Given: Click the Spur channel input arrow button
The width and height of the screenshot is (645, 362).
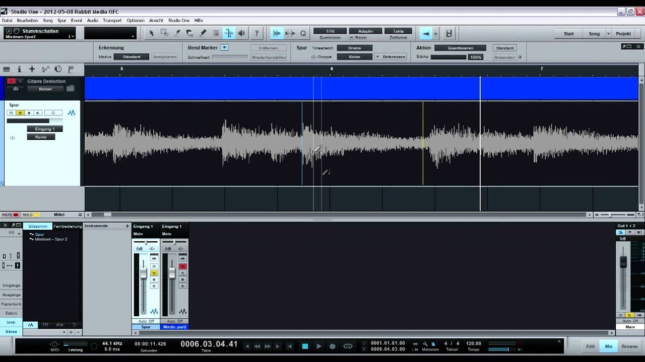Looking at the screenshot, I should coord(154,259).
